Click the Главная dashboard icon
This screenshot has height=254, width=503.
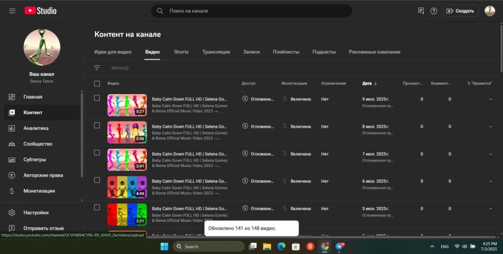(12, 97)
